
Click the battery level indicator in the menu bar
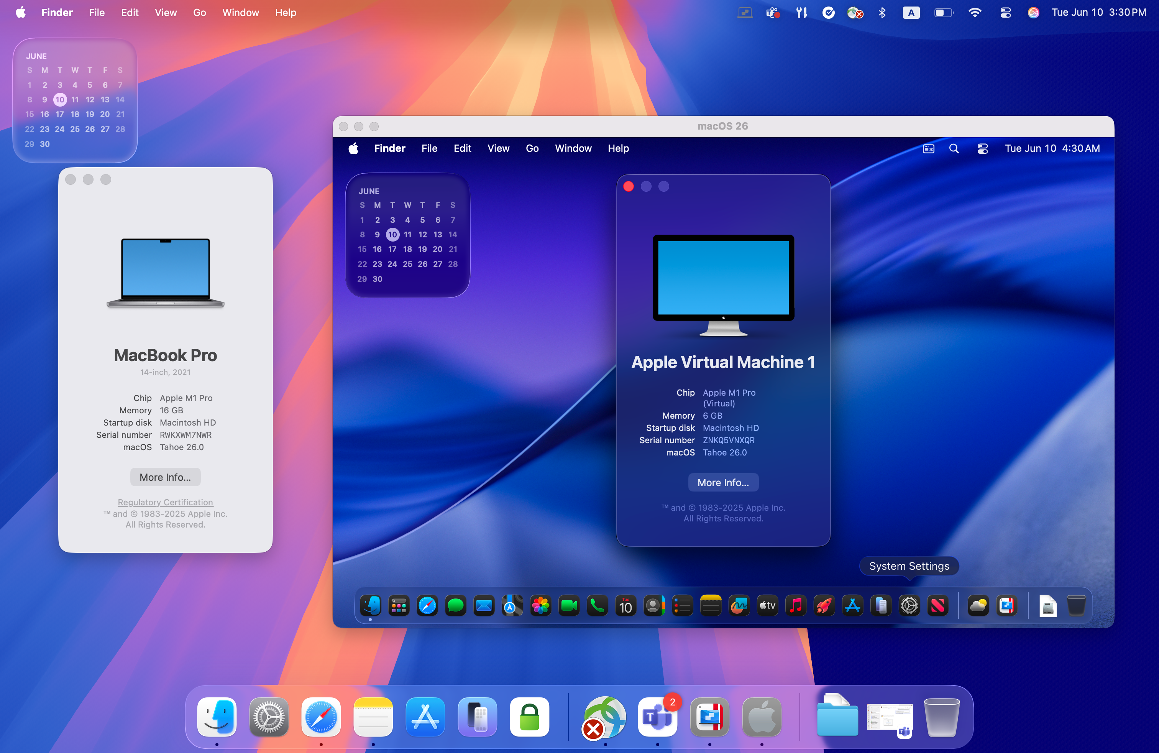(944, 13)
